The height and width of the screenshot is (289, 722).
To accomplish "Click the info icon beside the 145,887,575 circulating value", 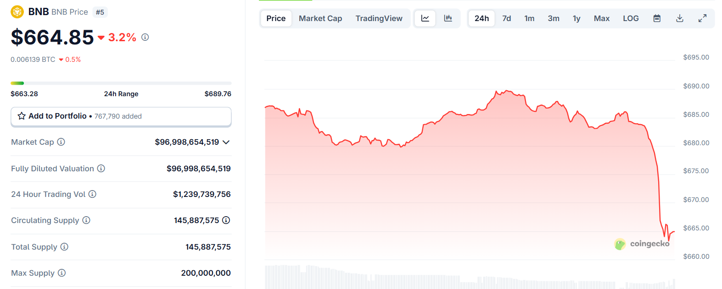I will click(x=226, y=220).
